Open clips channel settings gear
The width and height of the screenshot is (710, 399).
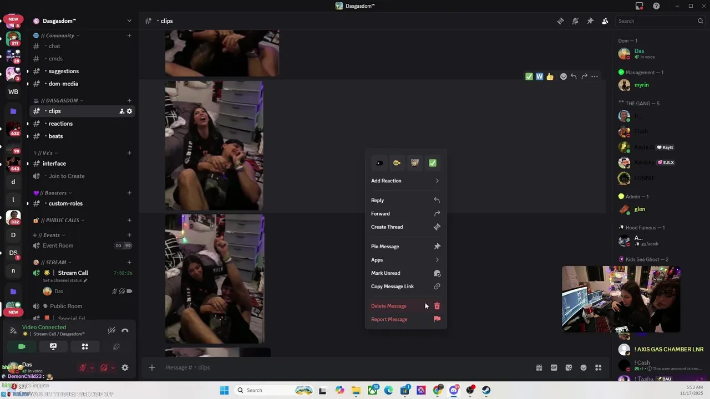pyautogui.click(x=129, y=111)
